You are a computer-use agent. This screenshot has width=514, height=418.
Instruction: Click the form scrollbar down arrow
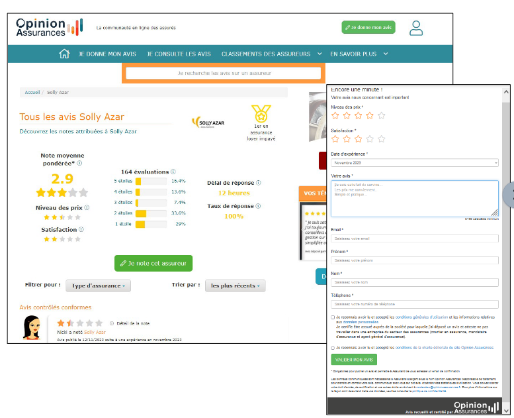point(506,411)
